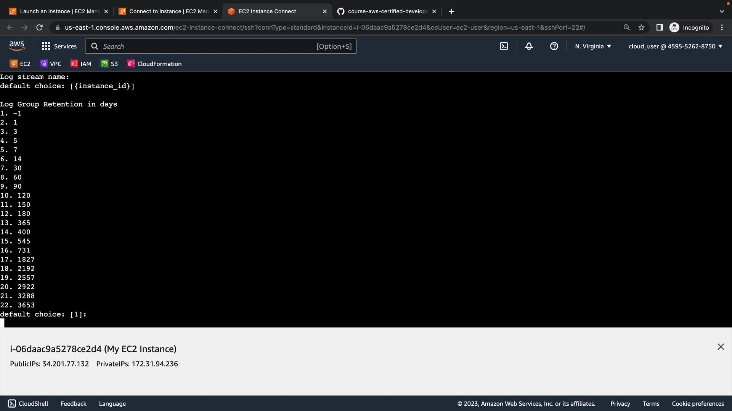Close the instance details panel
732x411 pixels.
tap(721, 347)
